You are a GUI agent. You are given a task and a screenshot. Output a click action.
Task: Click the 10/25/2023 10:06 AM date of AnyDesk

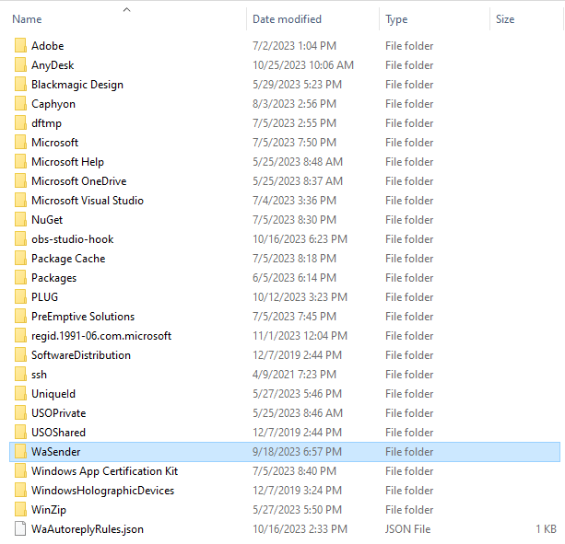[x=303, y=65]
